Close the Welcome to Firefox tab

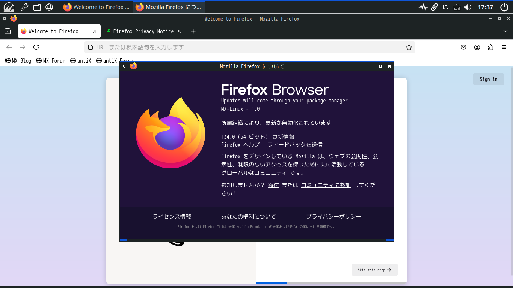(x=95, y=31)
